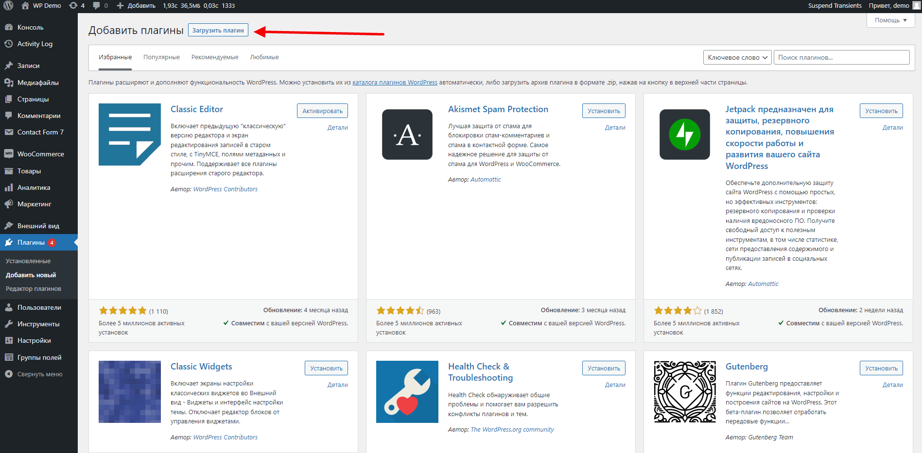Switch to the Популярные tab
922x453 pixels.
pyautogui.click(x=161, y=57)
